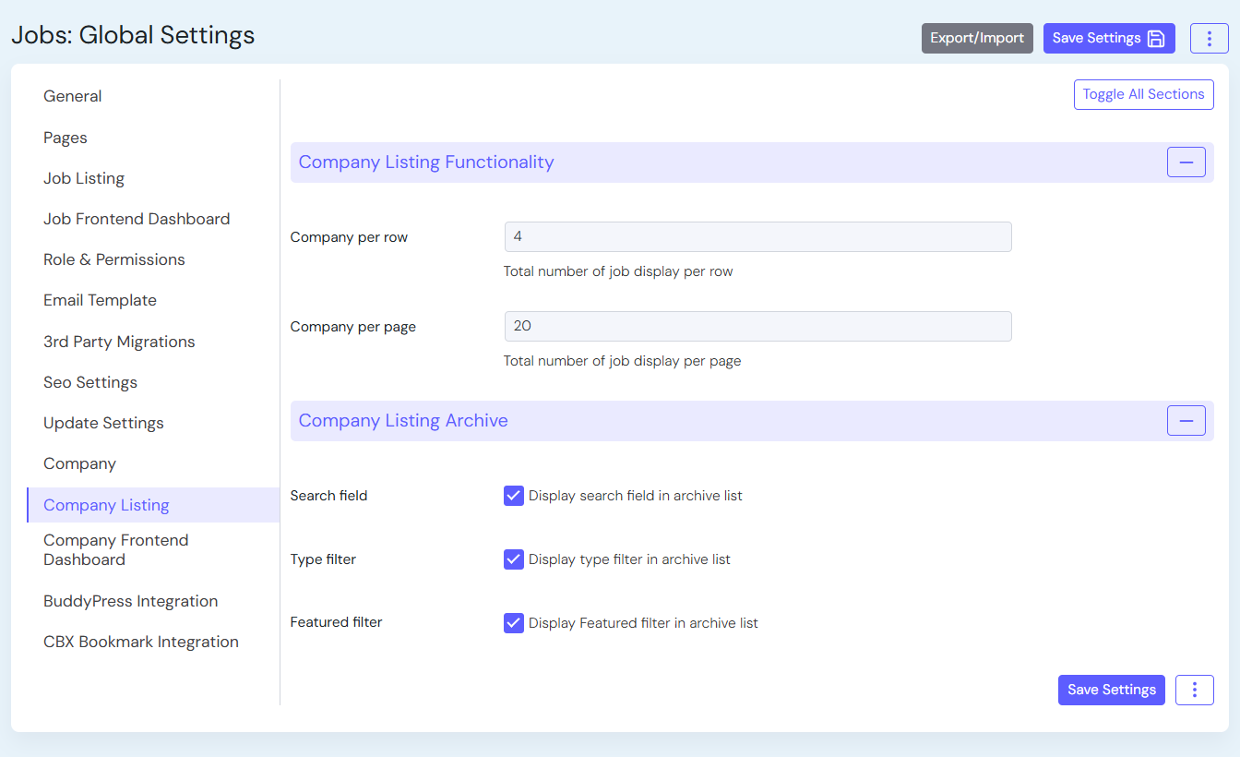The image size is (1240, 757).
Task: Click the top Save Settings button
Action: click(x=1108, y=39)
